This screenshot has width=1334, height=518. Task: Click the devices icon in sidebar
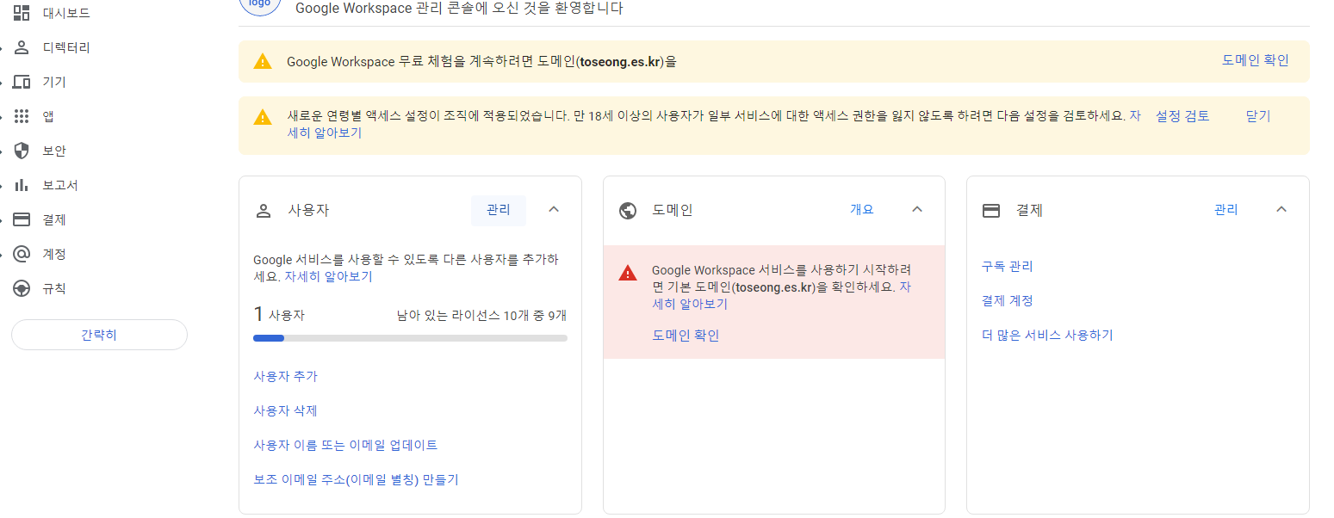click(x=22, y=82)
